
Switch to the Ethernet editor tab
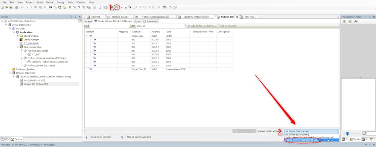[96, 17]
